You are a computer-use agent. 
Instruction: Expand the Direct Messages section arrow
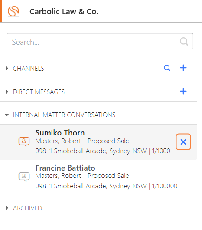pyautogui.click(x=7, y=92)
